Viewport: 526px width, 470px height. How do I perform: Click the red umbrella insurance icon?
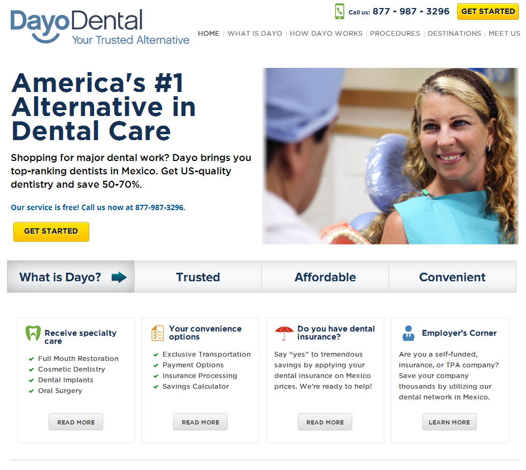[284, 333]
